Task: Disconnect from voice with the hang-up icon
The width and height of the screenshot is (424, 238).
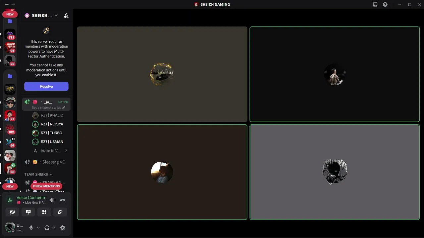Action: coord(63,200)
